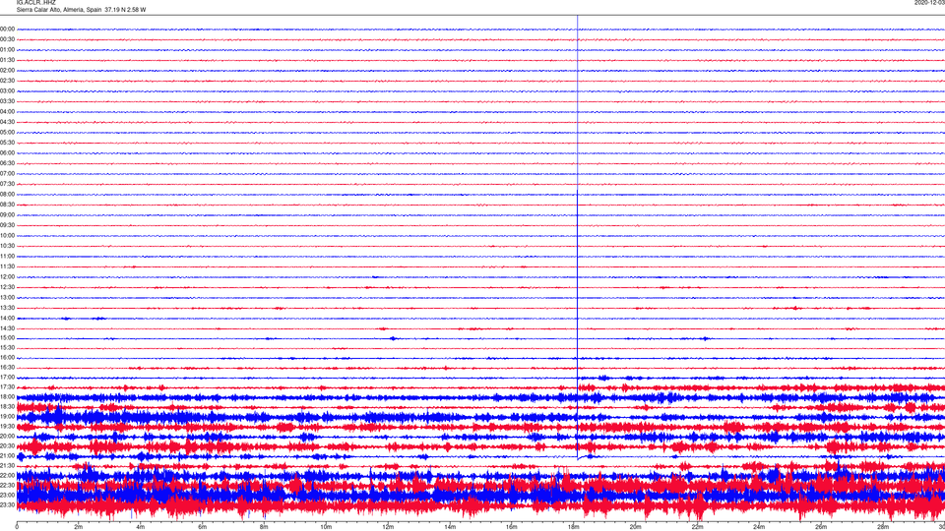Click the 05:30 trace time label
This screenshot has width=945, height=531.
click(x=7, y=143)
